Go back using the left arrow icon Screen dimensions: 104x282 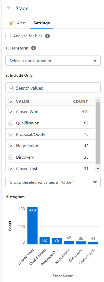[9, 8]
